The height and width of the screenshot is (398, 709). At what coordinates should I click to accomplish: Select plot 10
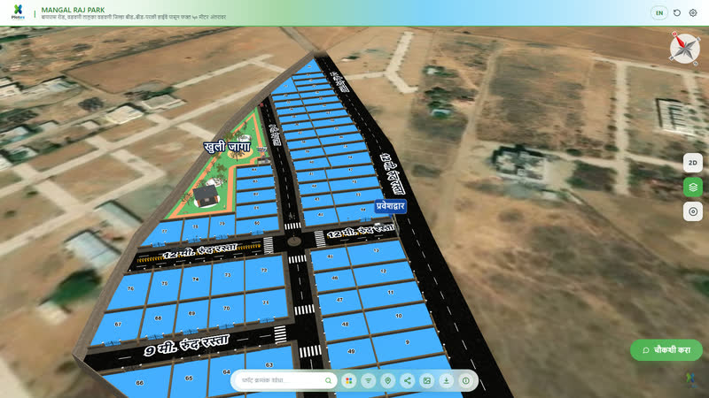point(398,317)
